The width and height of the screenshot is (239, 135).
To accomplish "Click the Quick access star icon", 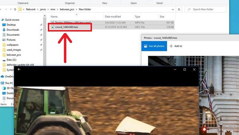I will click(3, 20).
